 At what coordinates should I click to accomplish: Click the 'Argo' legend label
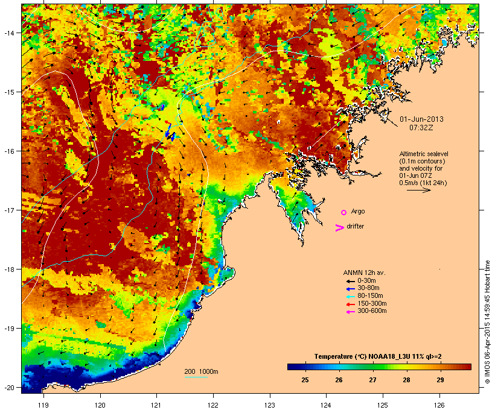tap(358, 211)
